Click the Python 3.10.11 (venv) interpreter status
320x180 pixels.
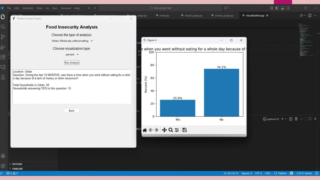[304, 173]
